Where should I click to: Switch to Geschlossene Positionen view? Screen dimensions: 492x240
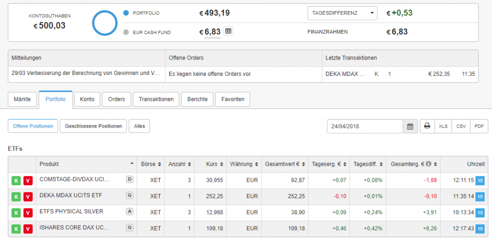point(93,126)
